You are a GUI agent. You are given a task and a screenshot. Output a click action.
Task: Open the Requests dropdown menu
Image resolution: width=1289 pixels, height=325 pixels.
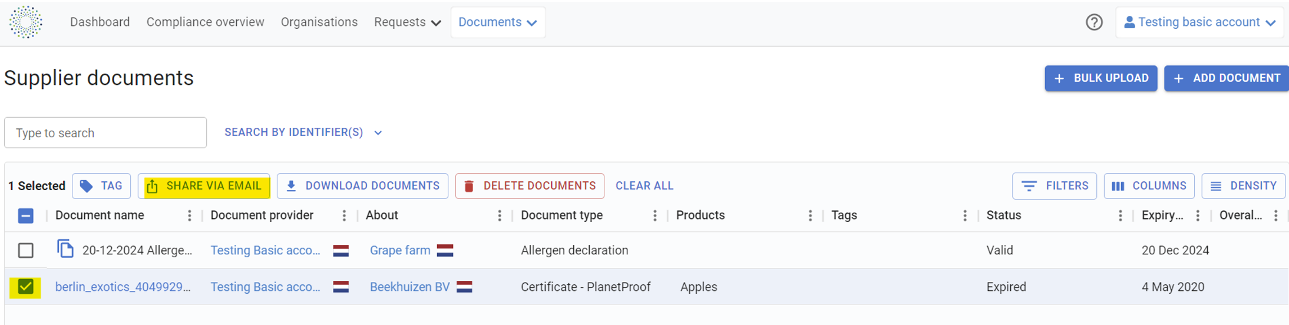pos(407,22)
